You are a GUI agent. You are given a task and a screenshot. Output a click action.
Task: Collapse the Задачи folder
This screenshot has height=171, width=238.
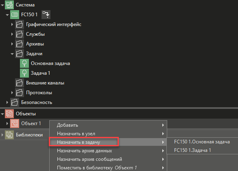coord(12,54)
